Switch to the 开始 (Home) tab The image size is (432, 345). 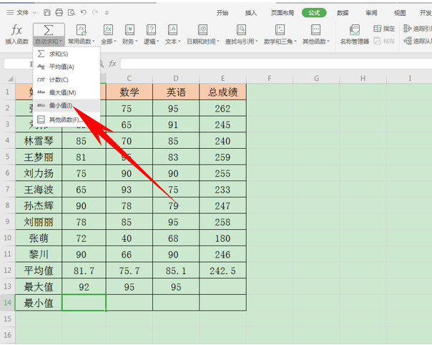pyautogui.click(x=222, y=13)
